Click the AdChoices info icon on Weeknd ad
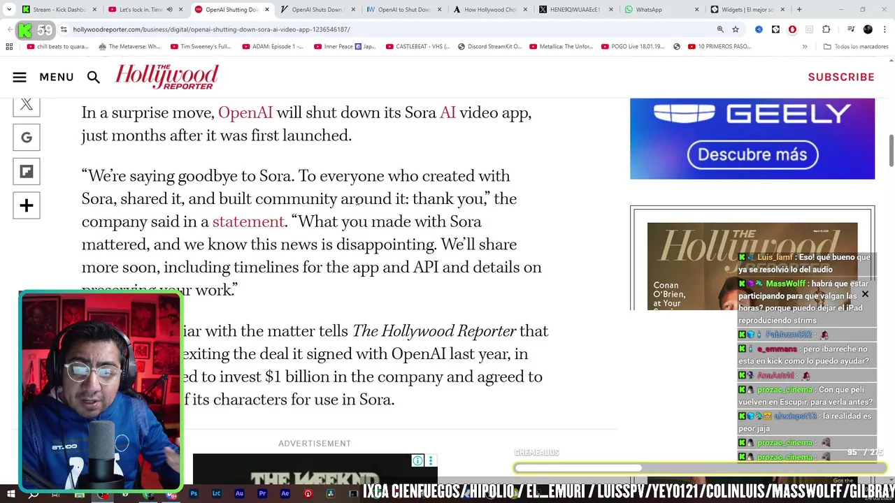Image resolution: width=895 pixels, height=503 pixels. [x=417, y=460]
